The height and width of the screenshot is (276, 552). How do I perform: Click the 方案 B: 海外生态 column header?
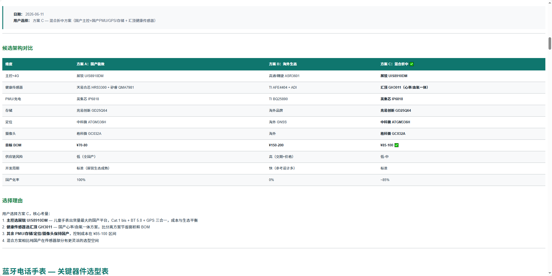point(283,64)
